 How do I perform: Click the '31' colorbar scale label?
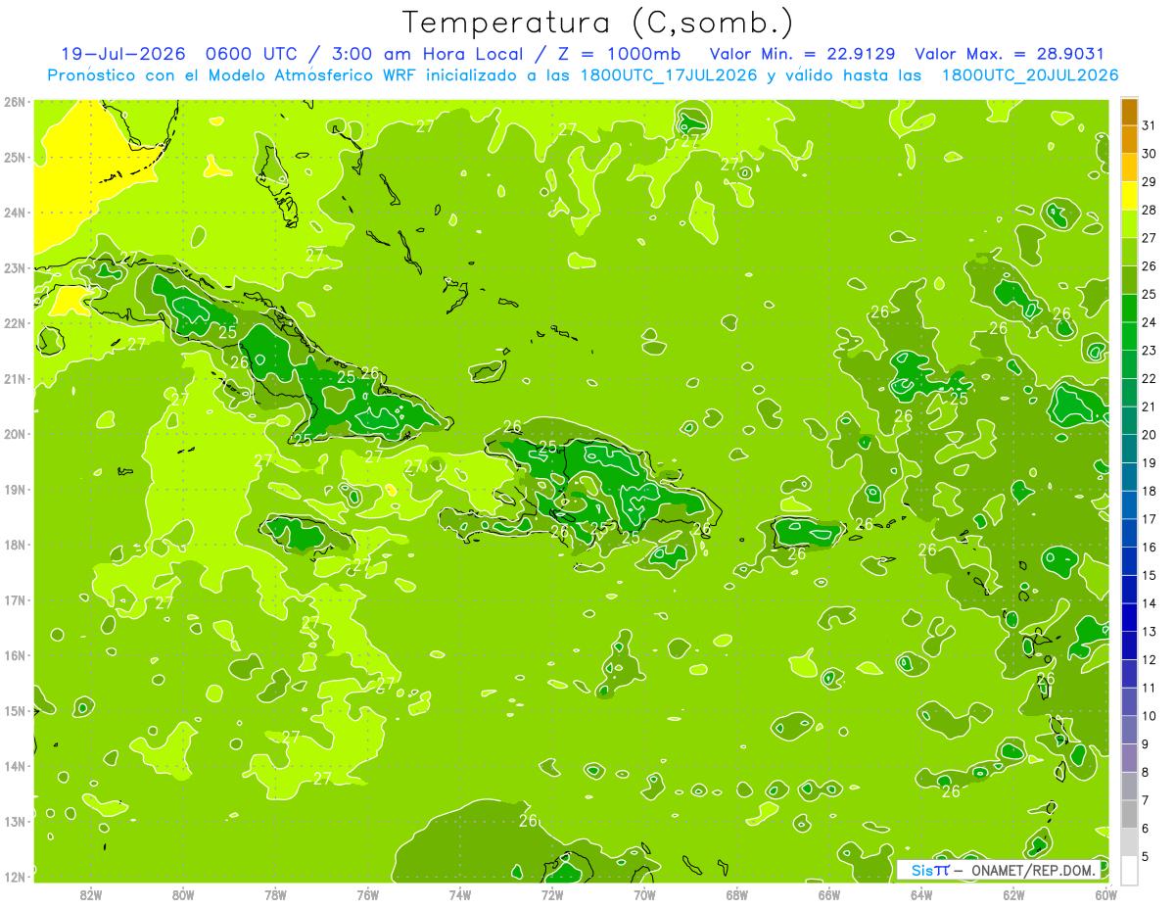point(1149,125)
